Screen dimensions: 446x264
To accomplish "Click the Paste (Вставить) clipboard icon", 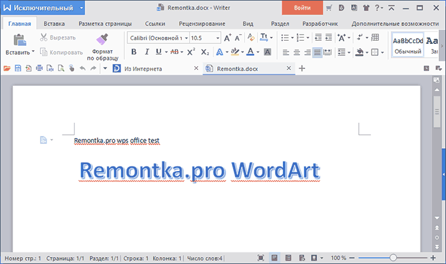I will coord(20,39).
